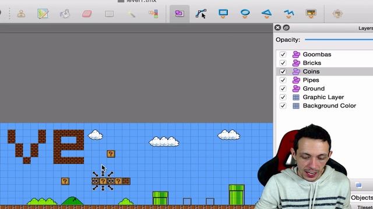The width and height of the screenshot is (373, 209).
Task: Hide the Ground layer
Action: (283, 89)
